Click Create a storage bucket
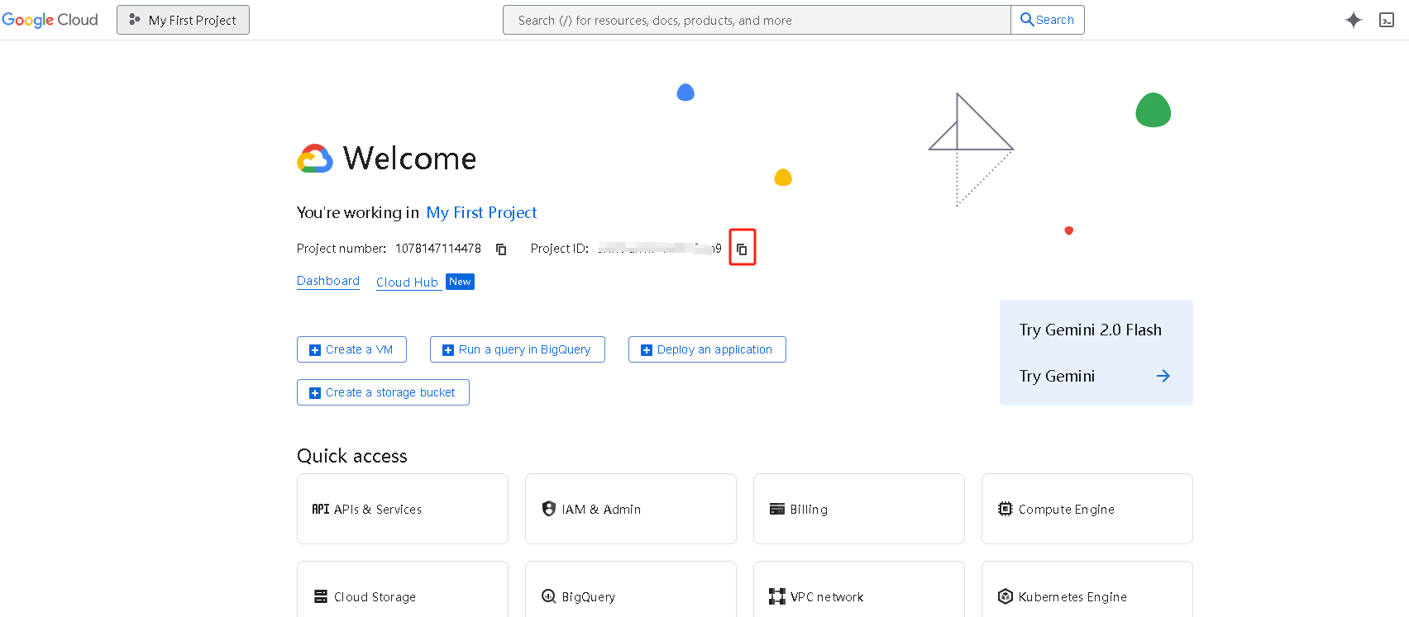1409x617 pixels. [383, 392]
